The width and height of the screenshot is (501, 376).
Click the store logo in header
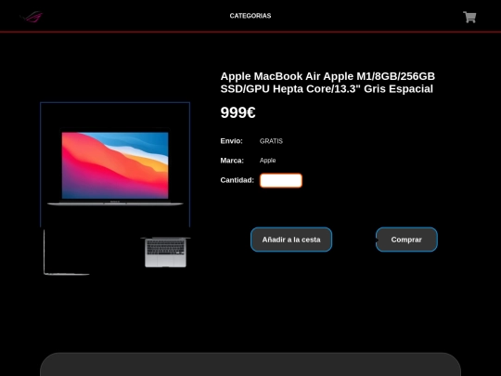pos(31,17)
